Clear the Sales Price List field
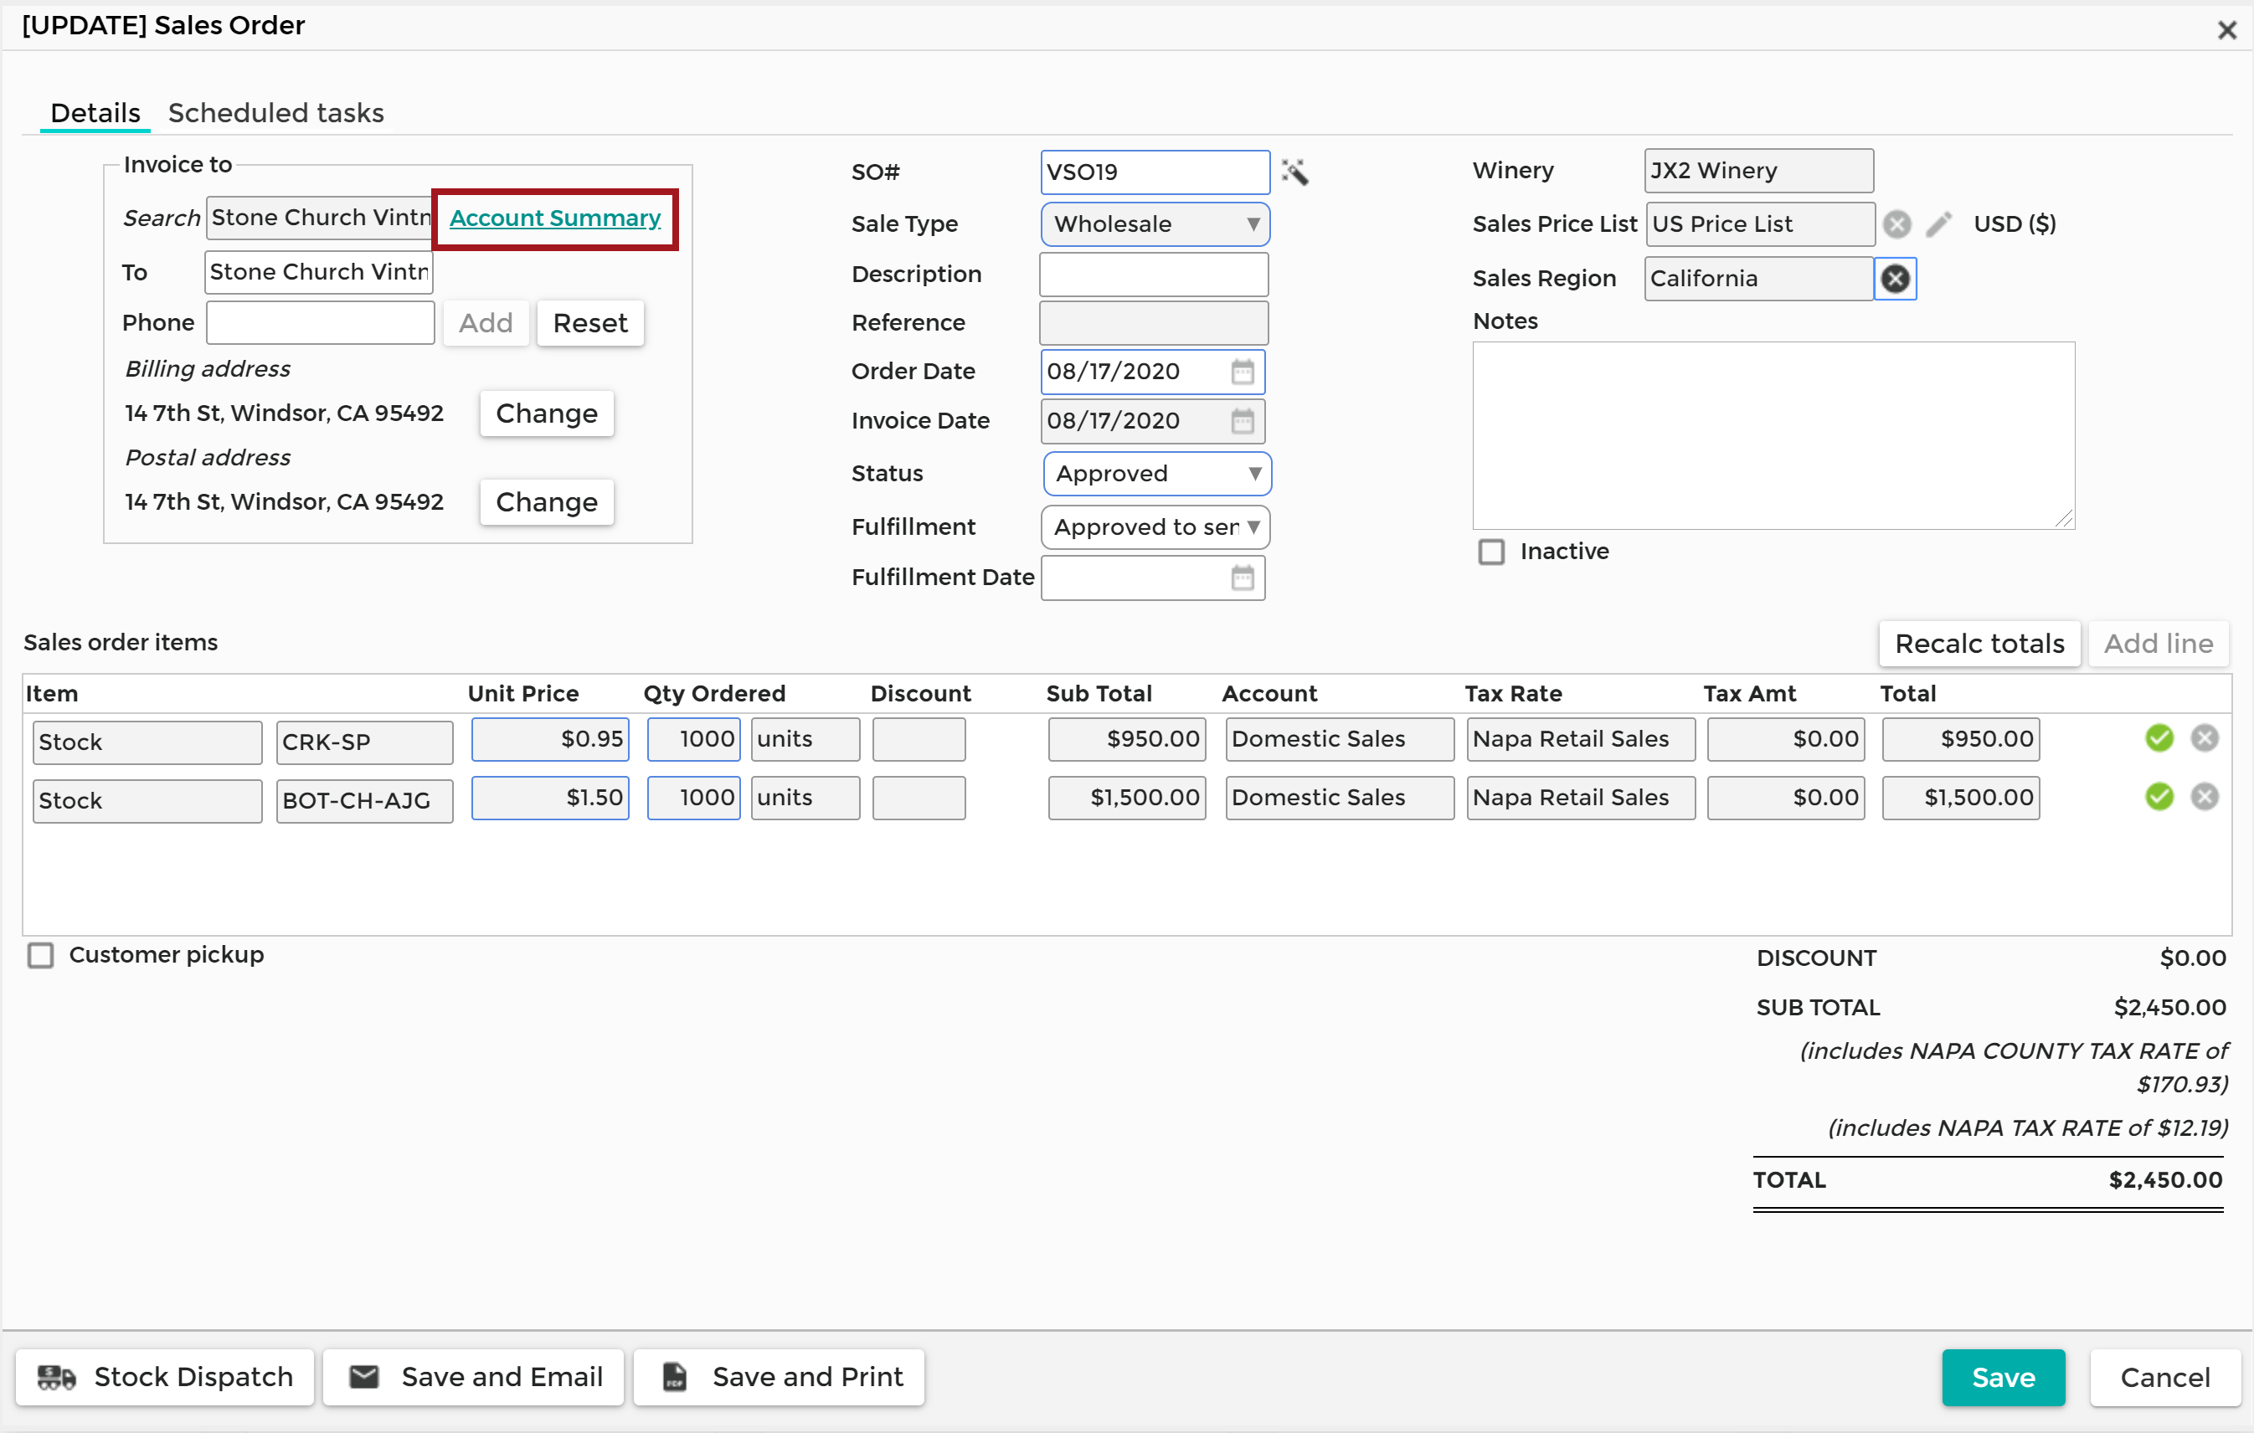2254x1433 pixels. click(x=1896, y=223)
